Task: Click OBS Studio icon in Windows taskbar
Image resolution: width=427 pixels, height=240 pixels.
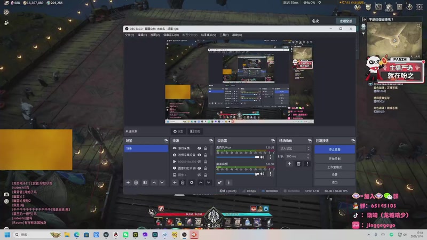Action: pos(184,235)
